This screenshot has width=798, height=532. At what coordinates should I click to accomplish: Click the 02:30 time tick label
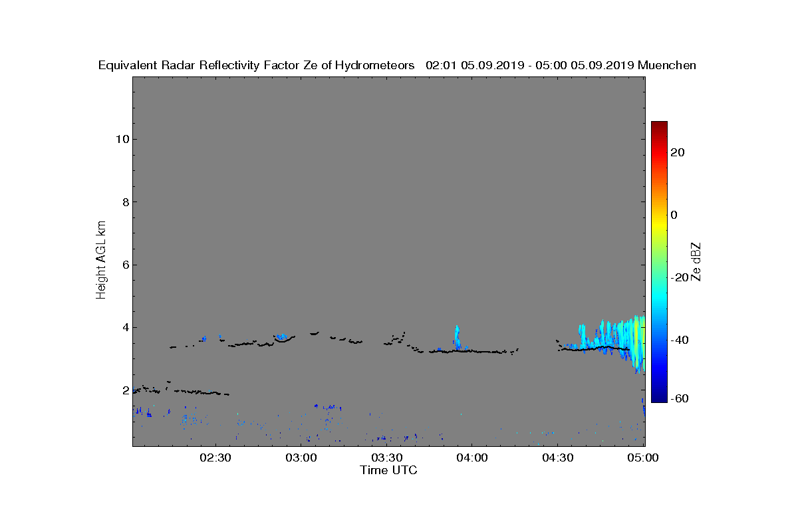pos(215,458)
